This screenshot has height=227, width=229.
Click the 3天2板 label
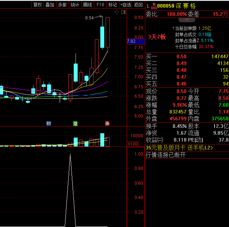point(157,37)
